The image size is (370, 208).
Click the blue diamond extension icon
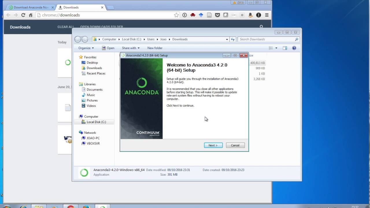[x=201, y=15]
